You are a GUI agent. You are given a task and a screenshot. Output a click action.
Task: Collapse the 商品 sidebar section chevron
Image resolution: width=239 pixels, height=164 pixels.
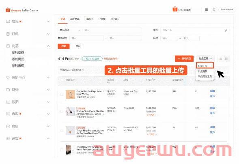tap(48, 46)
